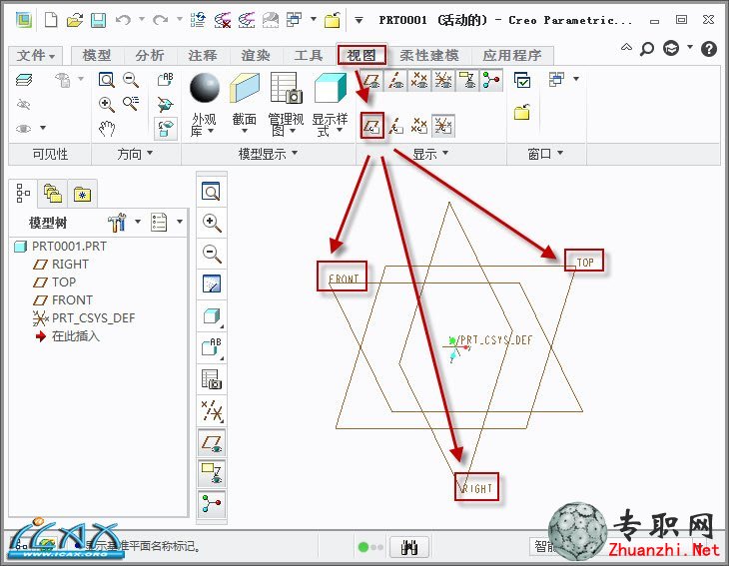Open an existing file via folder icon
The height and width of the screenshot is (566, 729).
tap(74, 20)
